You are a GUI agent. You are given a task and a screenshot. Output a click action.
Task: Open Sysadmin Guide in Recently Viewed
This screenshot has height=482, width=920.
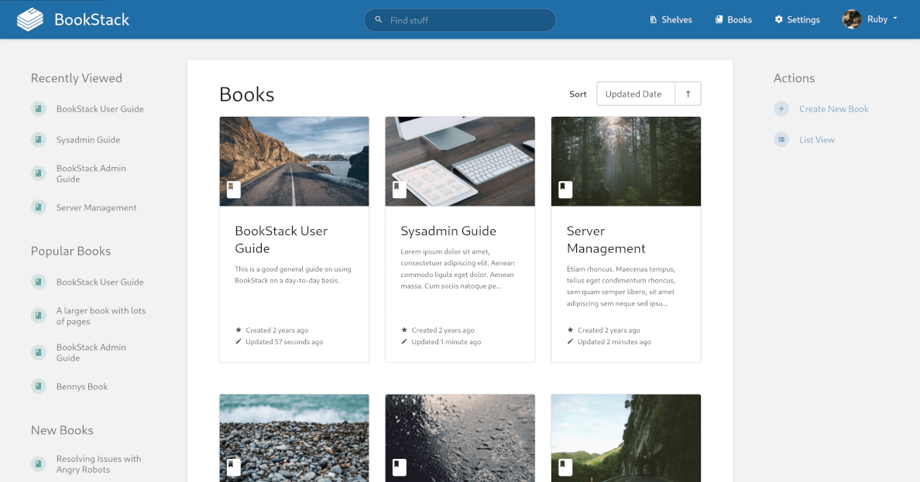(x=88, y=140)
